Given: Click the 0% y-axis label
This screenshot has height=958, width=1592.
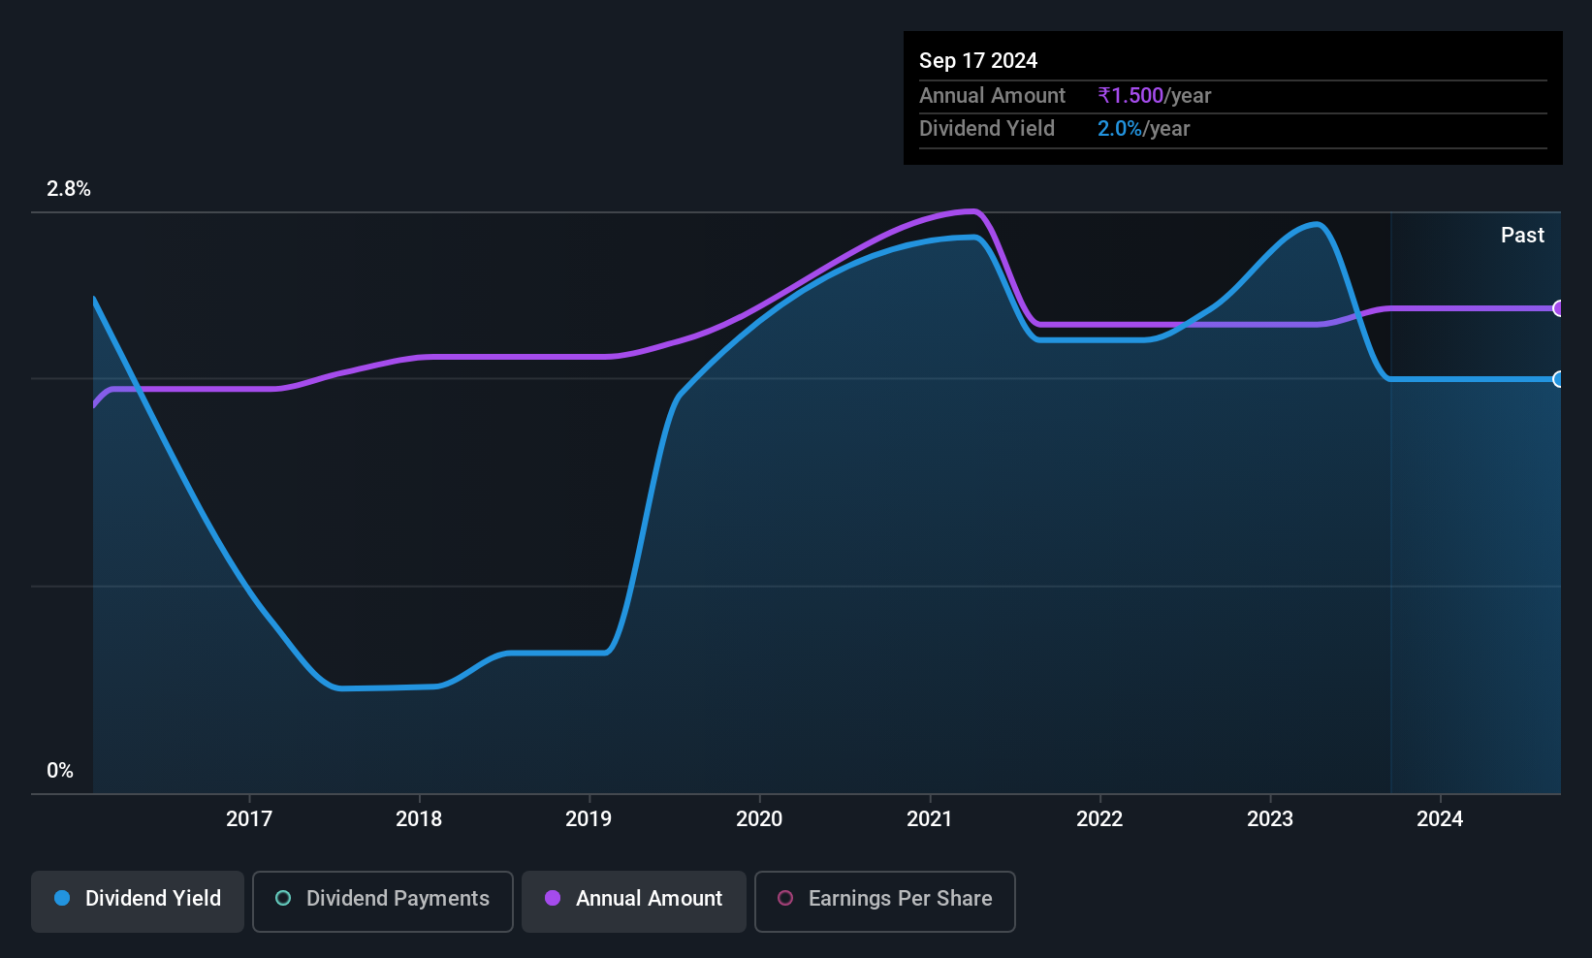Looking at the screenshot, I should coord(60,771).
